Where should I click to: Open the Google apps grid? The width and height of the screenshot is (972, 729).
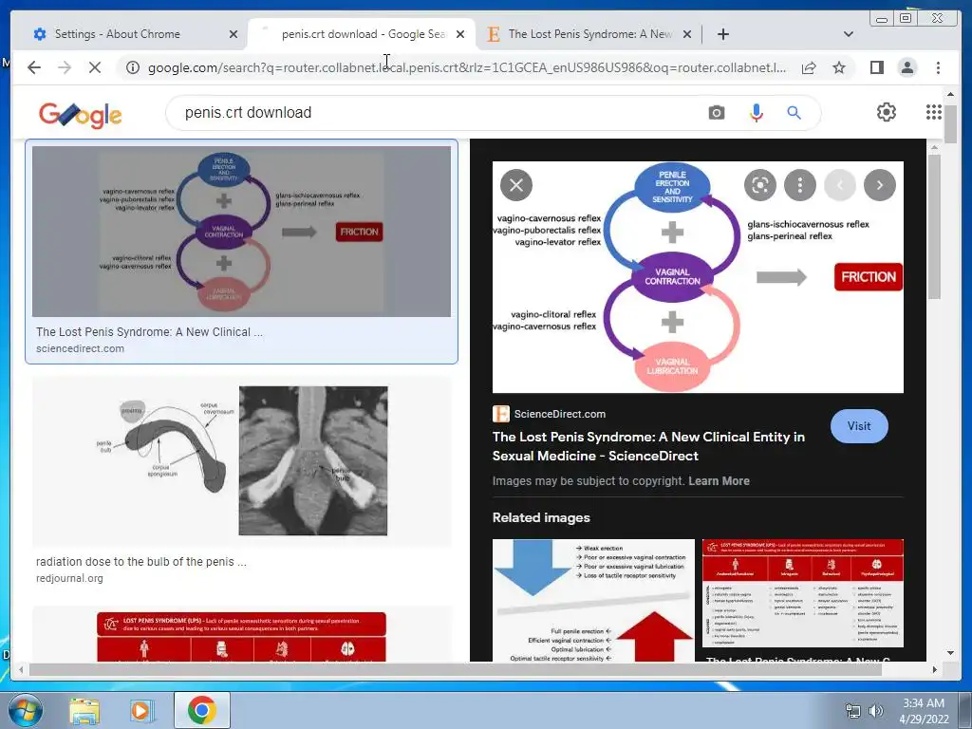point(934,112)
